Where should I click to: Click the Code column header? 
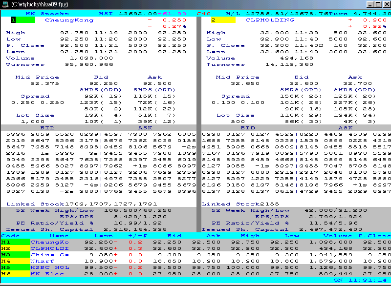click(x=11, y=235)
